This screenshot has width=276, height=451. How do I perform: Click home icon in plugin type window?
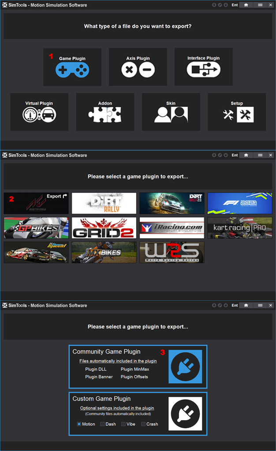click(x=246, y=305)
